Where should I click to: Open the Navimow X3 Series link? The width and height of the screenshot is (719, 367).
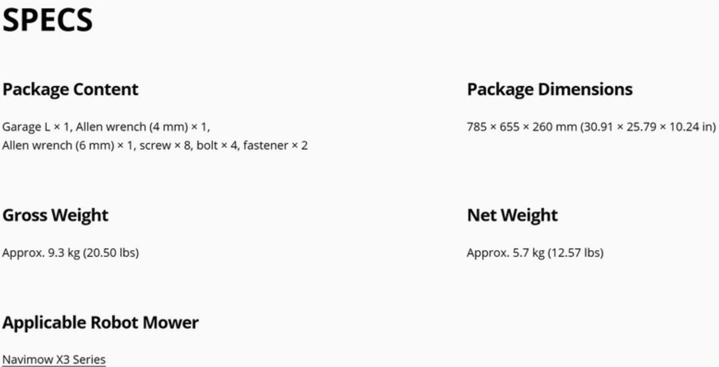click(54, 360)
